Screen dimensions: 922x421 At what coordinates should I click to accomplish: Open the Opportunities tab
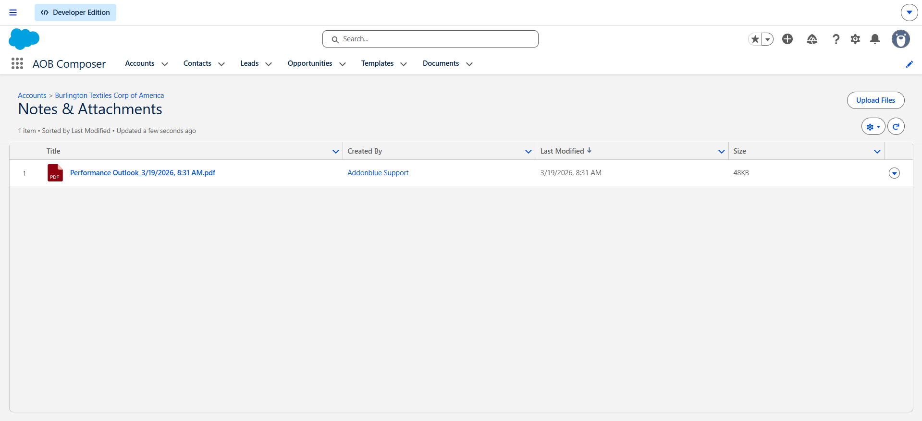point(310,63)
